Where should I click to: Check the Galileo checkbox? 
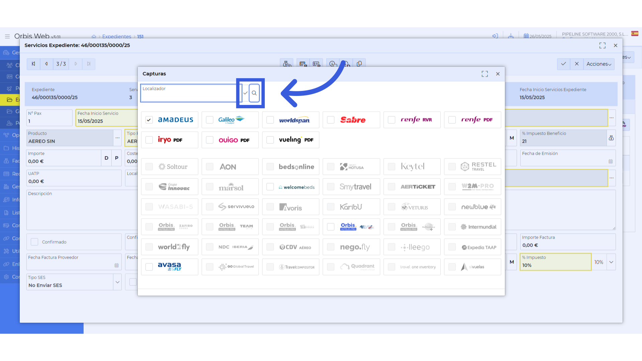210,120
